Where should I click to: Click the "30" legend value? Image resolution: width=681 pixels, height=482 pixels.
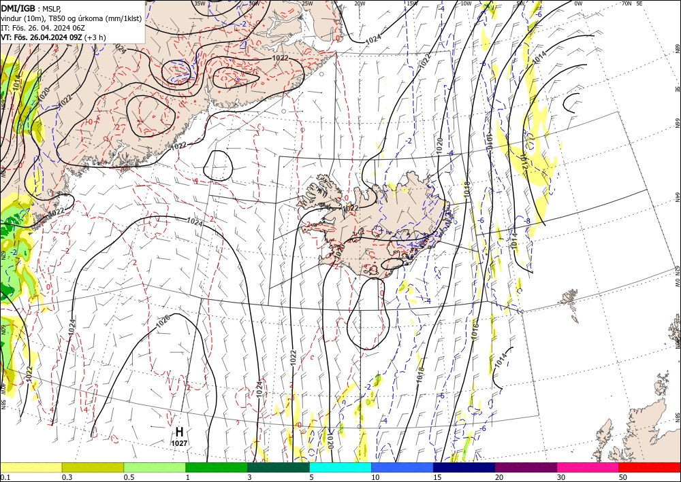click(561, 477)
